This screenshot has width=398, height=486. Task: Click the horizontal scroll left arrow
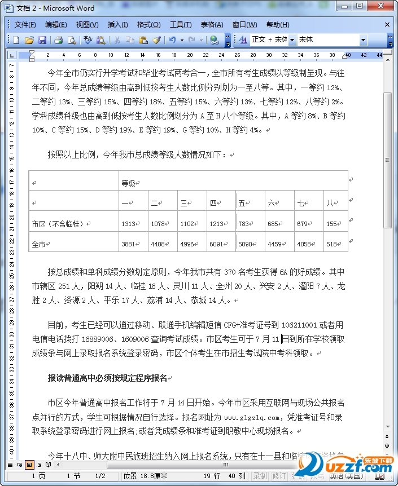[58, 465]
